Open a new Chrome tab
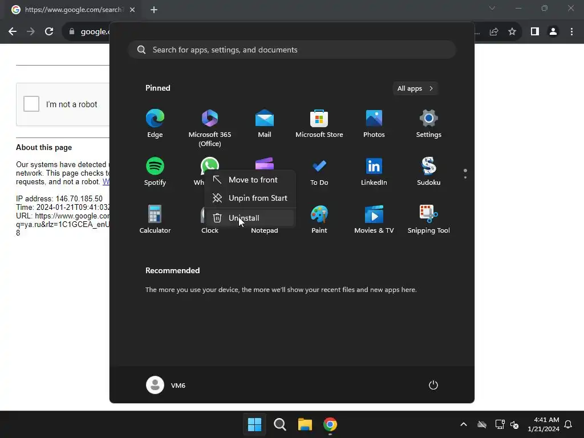584x438 pixels. (154, 10)
